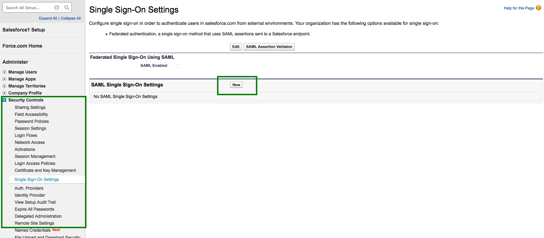The width and height of the screenshot is (544, 238).
Task: Focus the Search All Setup field
Action: coord(28,7)
